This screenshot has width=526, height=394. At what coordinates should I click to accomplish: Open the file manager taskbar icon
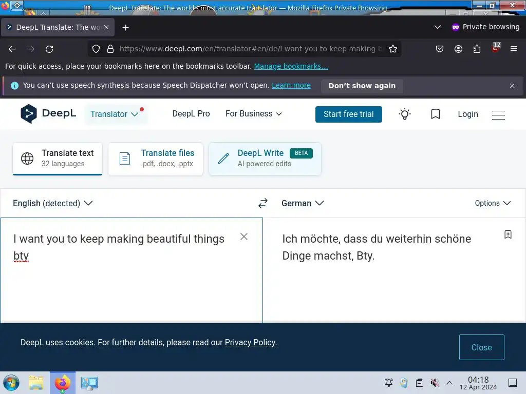click(x=36, y=383)
